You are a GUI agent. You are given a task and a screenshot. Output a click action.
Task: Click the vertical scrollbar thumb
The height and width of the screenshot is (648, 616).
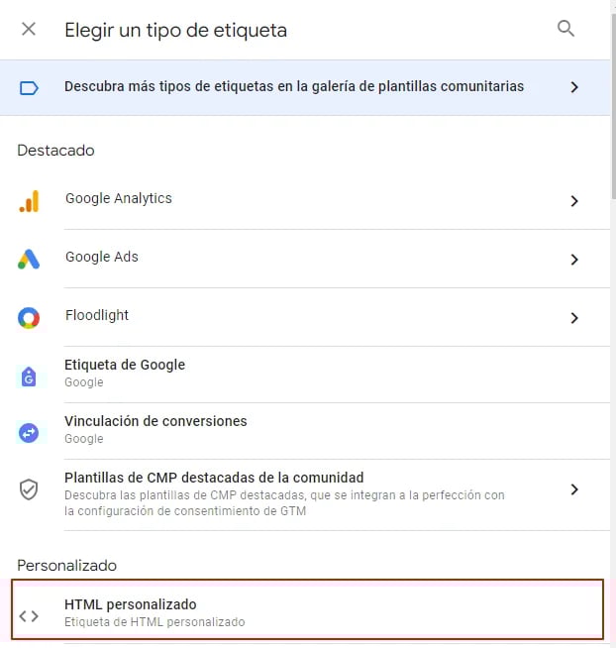tap(613, 107)
